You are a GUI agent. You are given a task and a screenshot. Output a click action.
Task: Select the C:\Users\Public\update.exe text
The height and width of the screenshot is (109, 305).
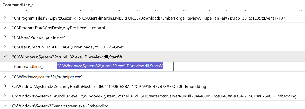pos(38,37)
